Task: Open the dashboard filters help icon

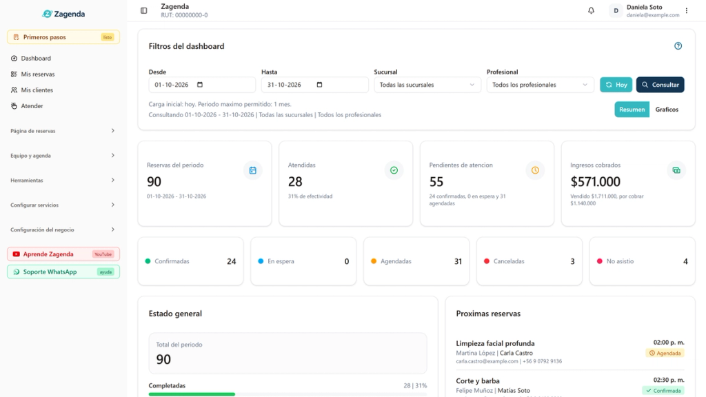Action: tap(678, 46)
